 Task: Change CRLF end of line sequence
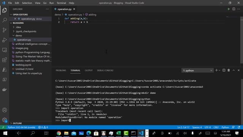point(216,127)
